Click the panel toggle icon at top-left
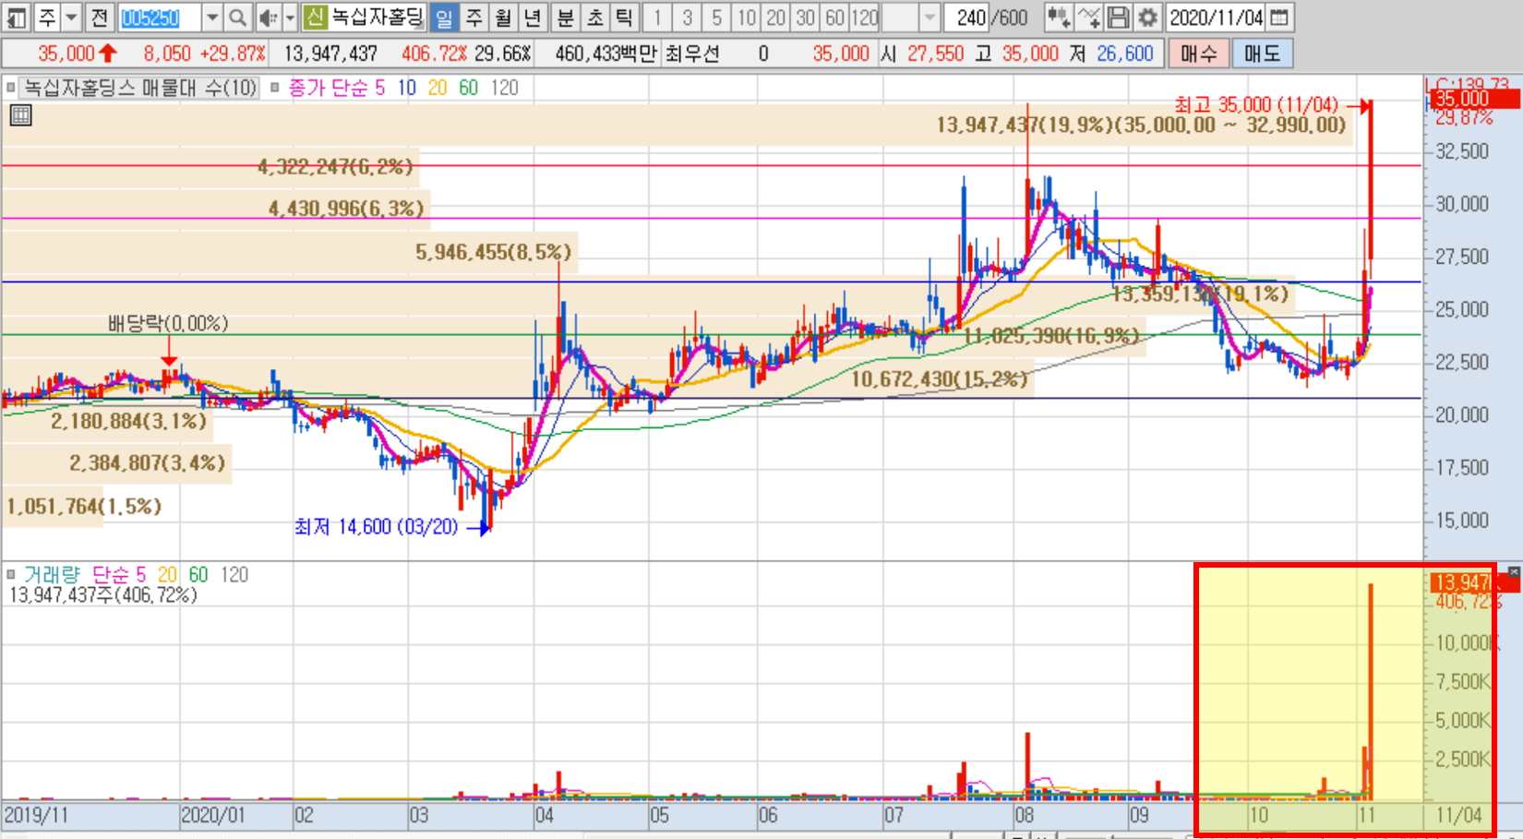1523x839 pixels. [x=16, y=17]
